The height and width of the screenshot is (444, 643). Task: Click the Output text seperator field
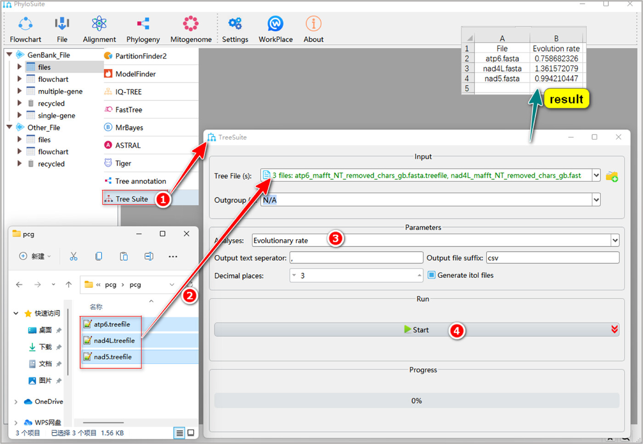click(x=356, y=258)
